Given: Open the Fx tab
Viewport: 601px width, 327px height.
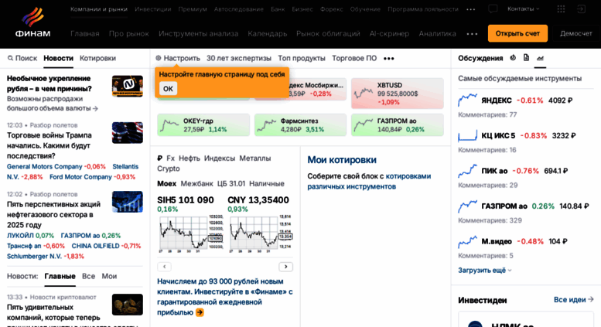Looking at the screenshot, I should coord(171,158).
